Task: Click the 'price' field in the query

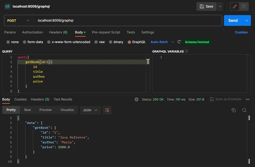Action: pyautogui.click(x=38, y=81)
